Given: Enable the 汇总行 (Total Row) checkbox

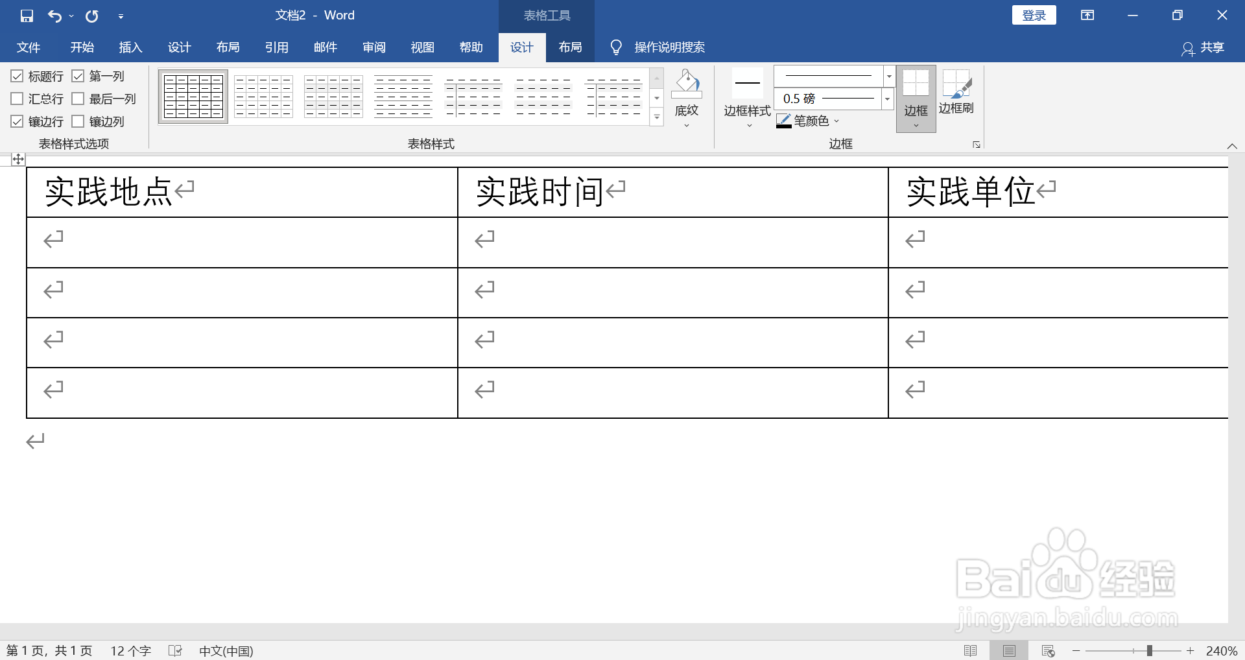Looking at the screenshot, I should [x=17, y=99].
